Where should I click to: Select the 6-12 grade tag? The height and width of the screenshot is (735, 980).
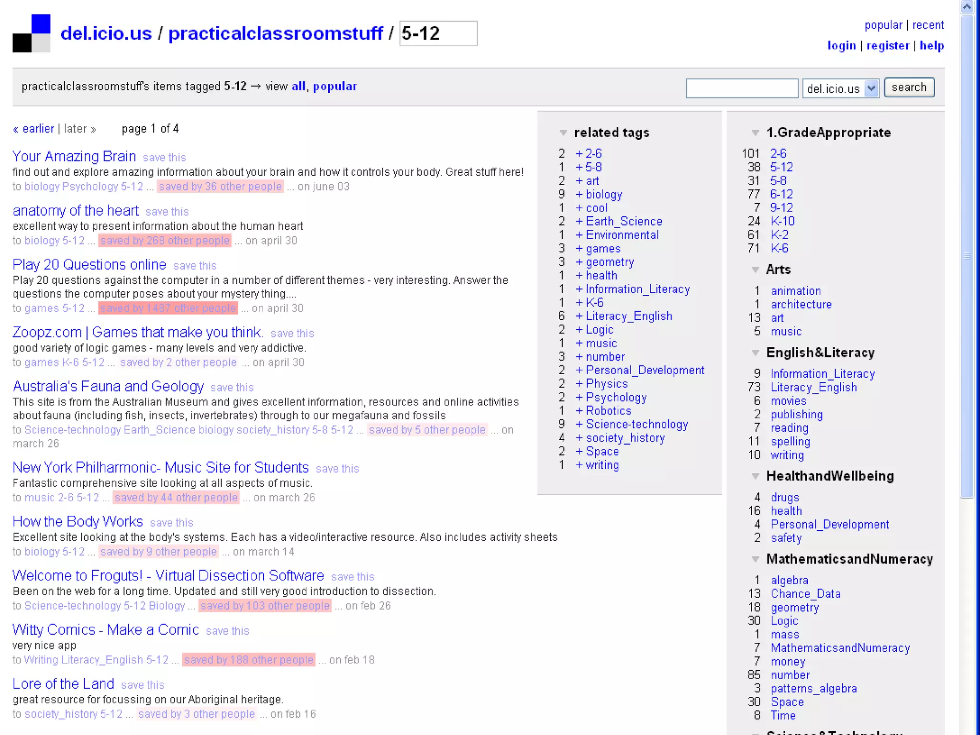[781, 194]
